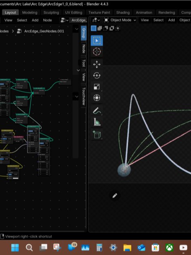Collapse the middle sidebar panel chevron

[x=78, y=70]
